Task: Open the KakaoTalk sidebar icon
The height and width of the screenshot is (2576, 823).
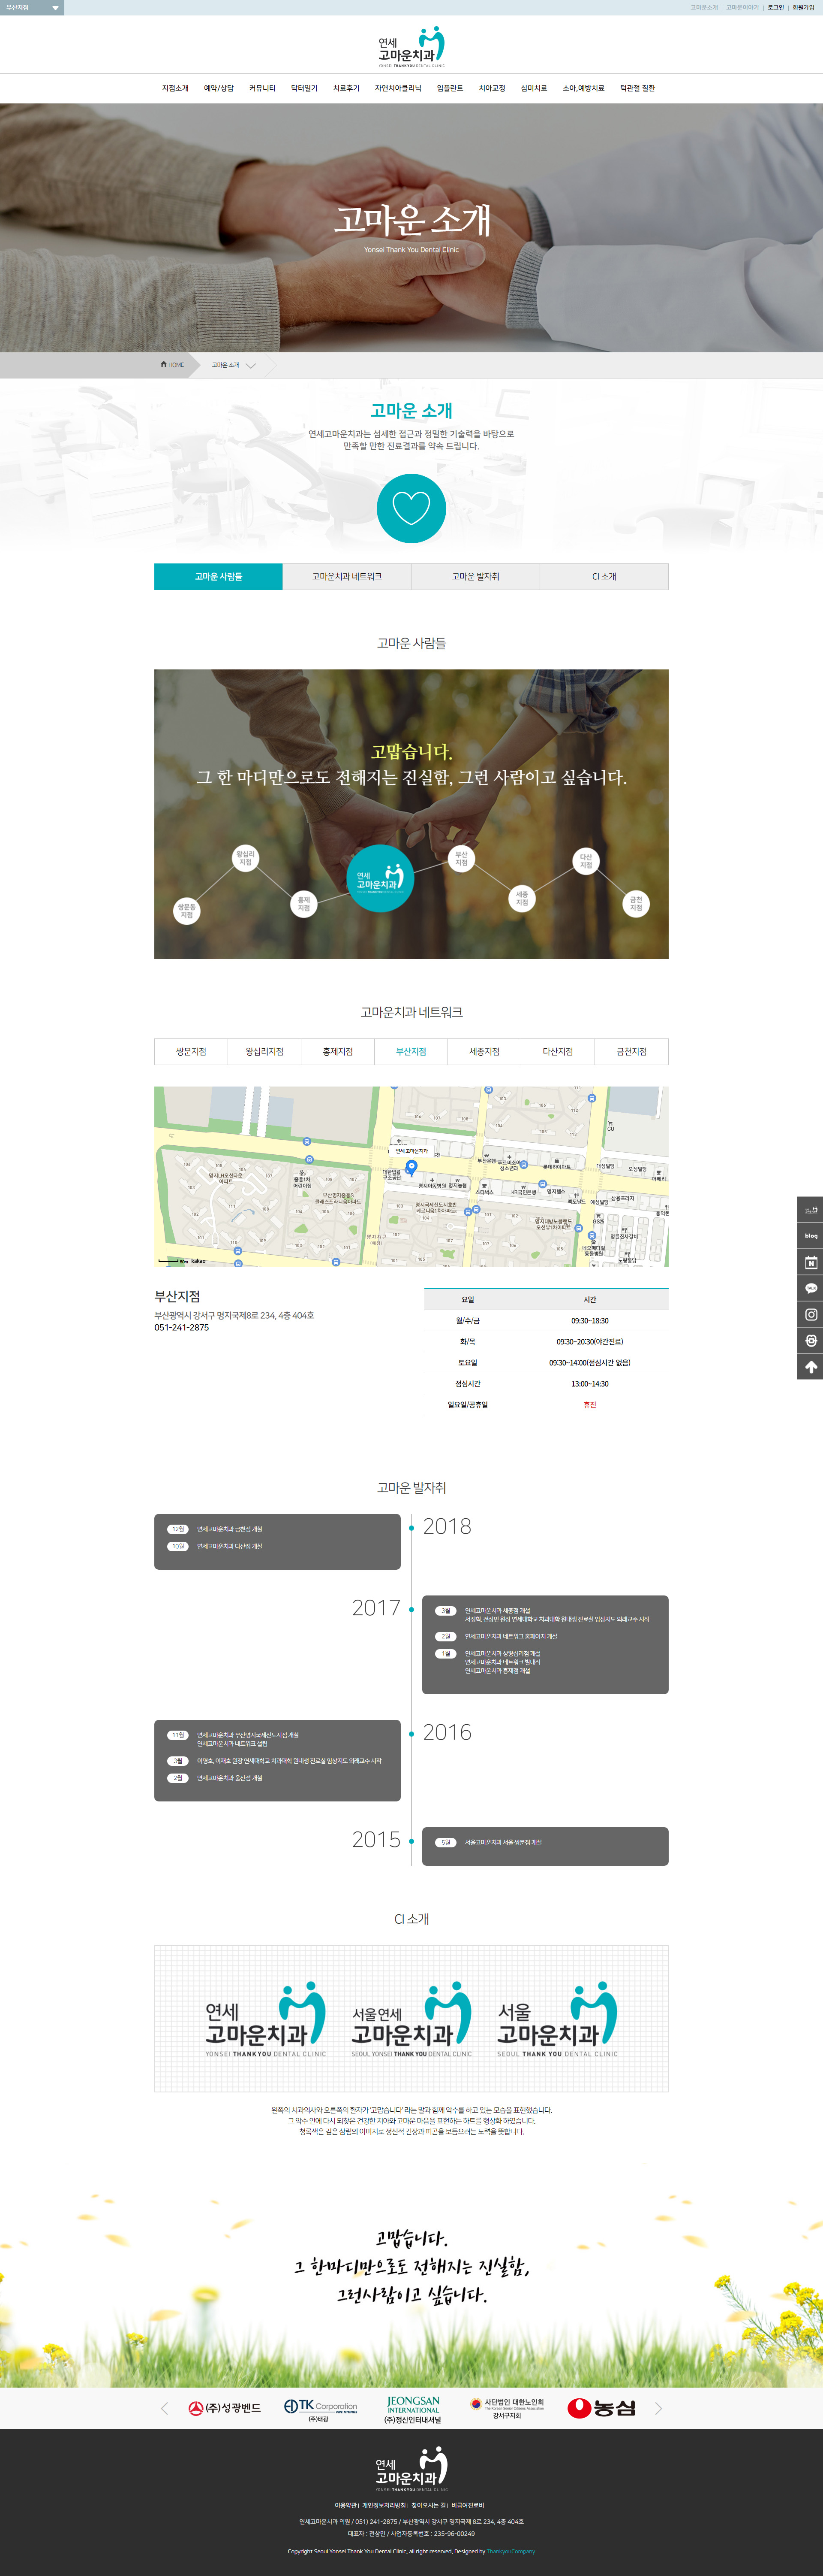Action: tap(810, 1288)
